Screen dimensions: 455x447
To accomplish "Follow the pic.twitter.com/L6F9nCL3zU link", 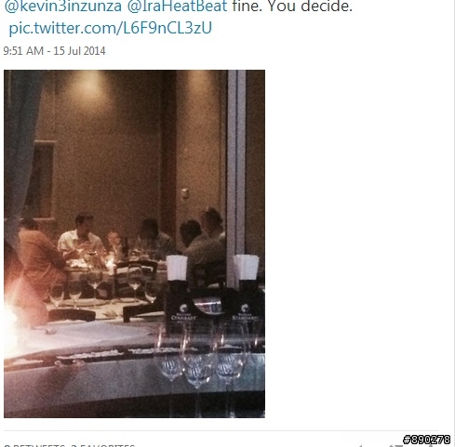I will tap(111, 28).
